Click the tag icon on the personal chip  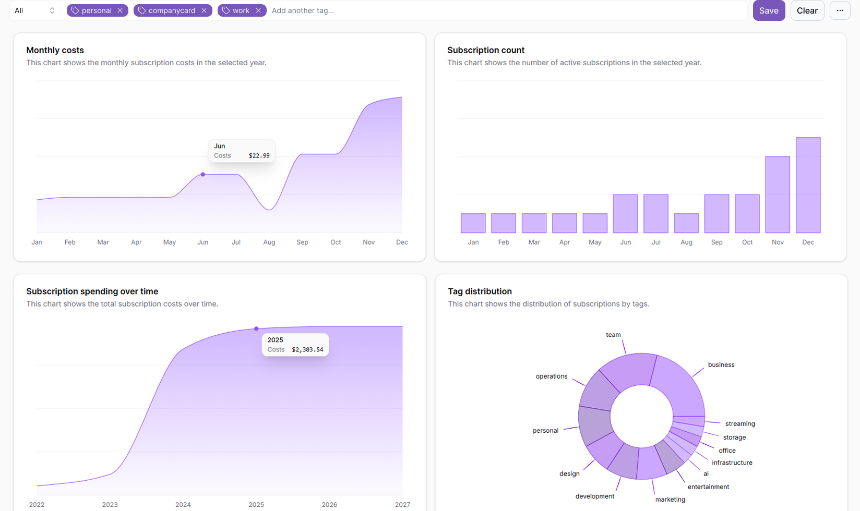point(75,10)
